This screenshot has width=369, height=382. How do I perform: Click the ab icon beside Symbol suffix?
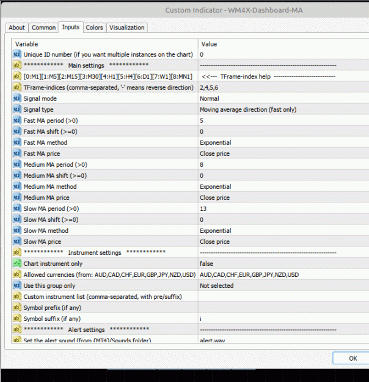tap(17, 318)
